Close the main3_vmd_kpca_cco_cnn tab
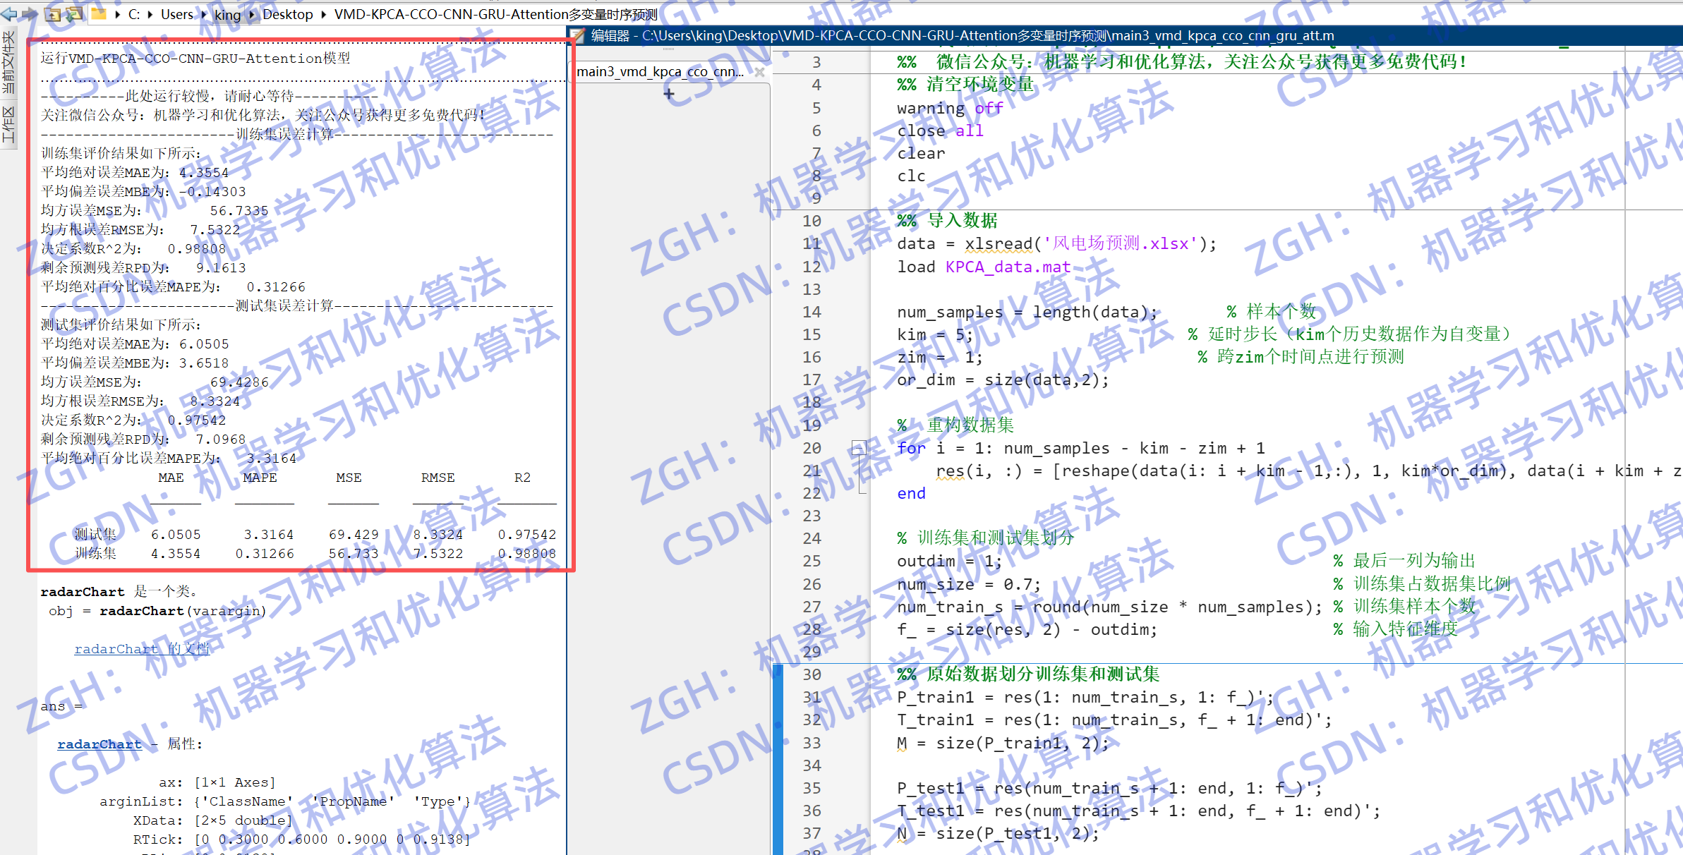 [x=759, y=71]
